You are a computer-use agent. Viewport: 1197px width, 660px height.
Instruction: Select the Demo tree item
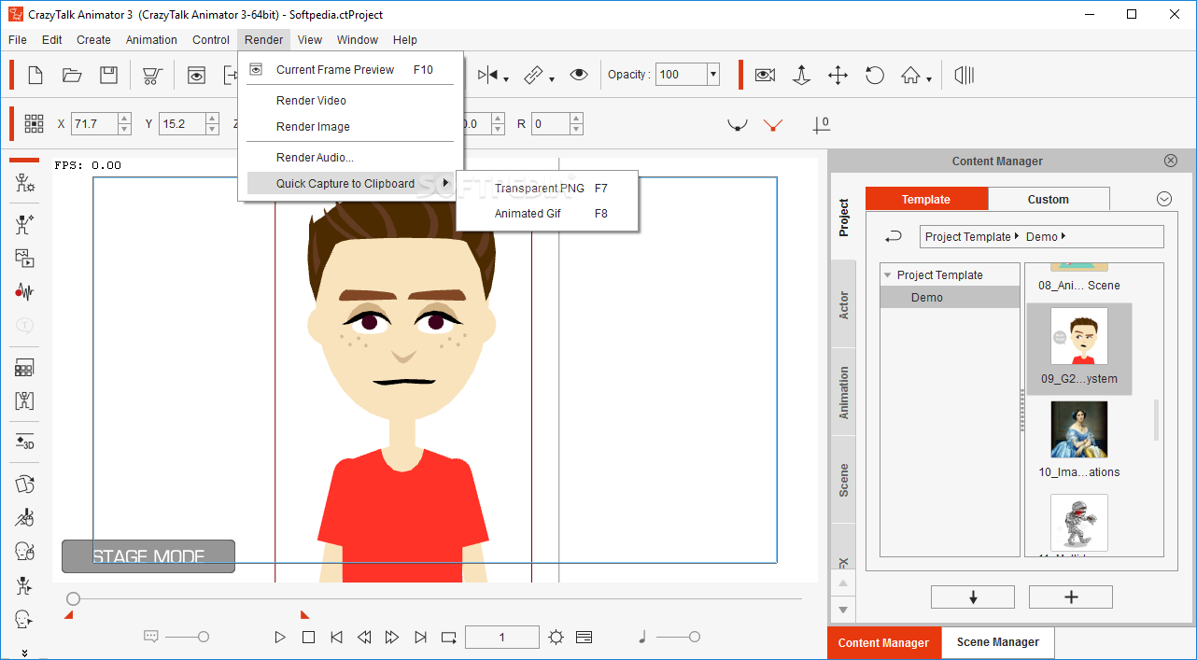click(x=950, y=298)
